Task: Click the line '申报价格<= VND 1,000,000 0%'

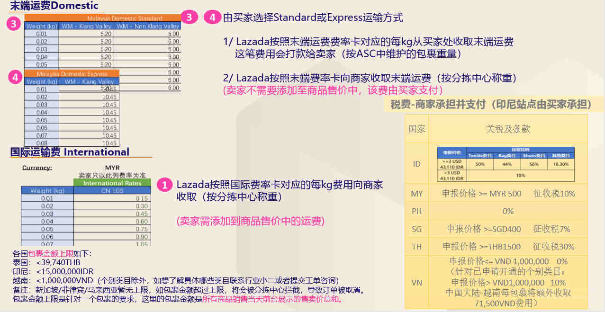Action: click(508, 261)
